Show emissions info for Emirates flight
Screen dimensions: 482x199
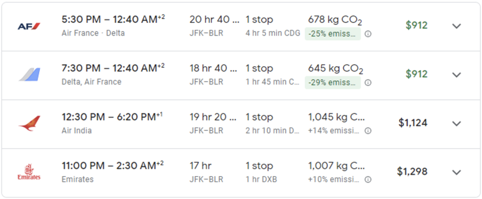pos(368,179)
